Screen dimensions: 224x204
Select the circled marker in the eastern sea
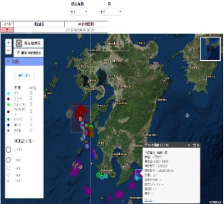(187, 115)
